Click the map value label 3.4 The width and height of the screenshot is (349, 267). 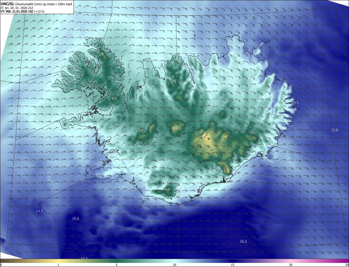[x=141, y=130]
